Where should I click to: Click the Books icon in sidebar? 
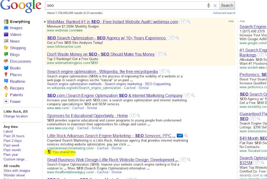(x=6, y=68)
